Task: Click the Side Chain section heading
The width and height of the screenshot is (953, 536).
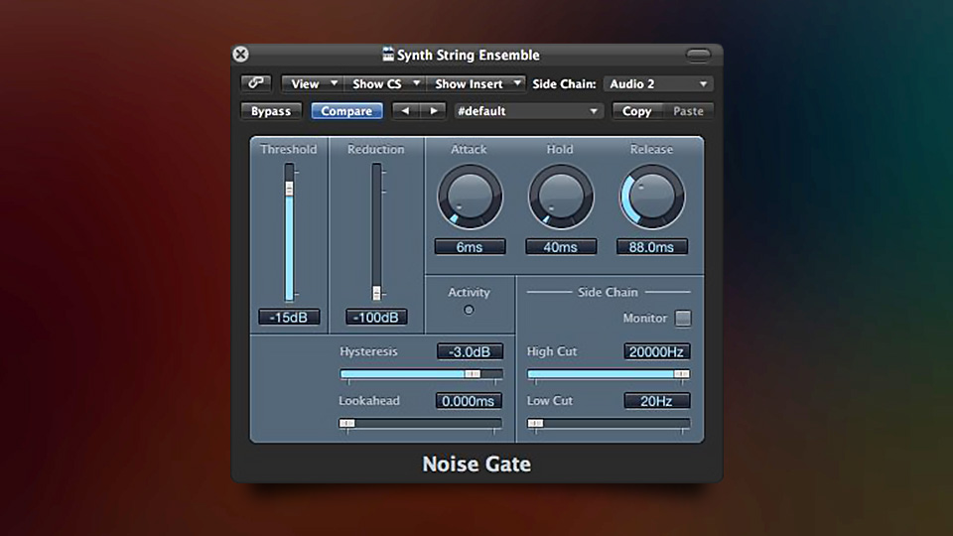Action: pos(608,292)
